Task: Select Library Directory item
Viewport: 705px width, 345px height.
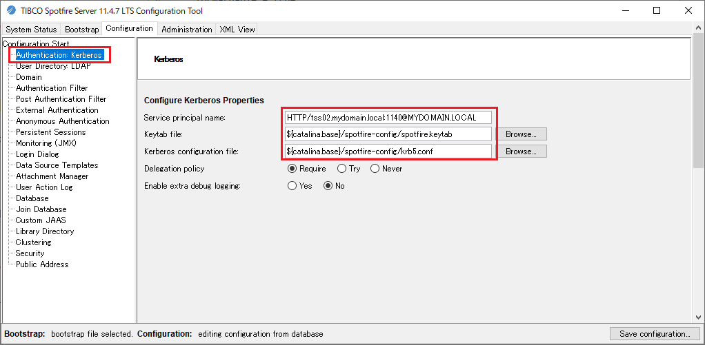Action: [45, 231]
